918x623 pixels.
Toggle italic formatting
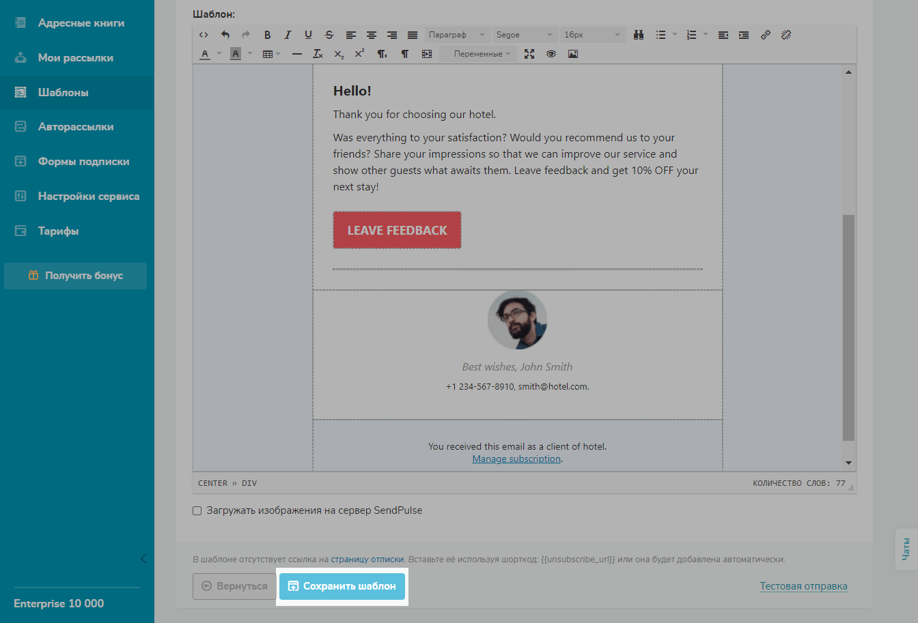pyautogui.click(x=288, y=35)
